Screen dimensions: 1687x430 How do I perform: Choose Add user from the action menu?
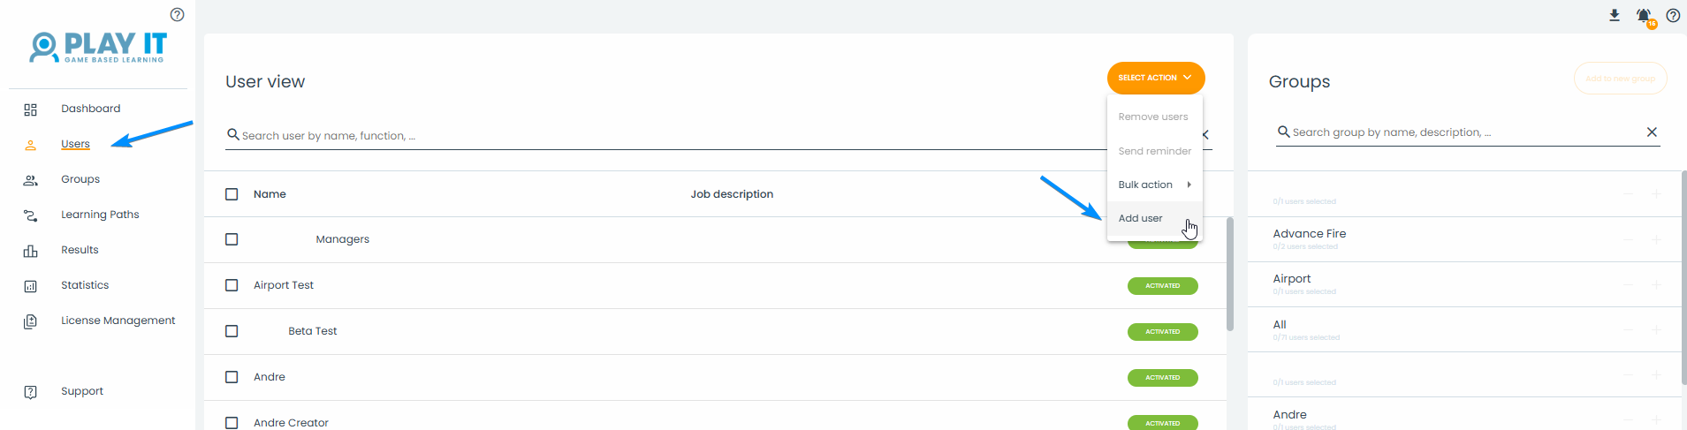[x=1141, y=218]
